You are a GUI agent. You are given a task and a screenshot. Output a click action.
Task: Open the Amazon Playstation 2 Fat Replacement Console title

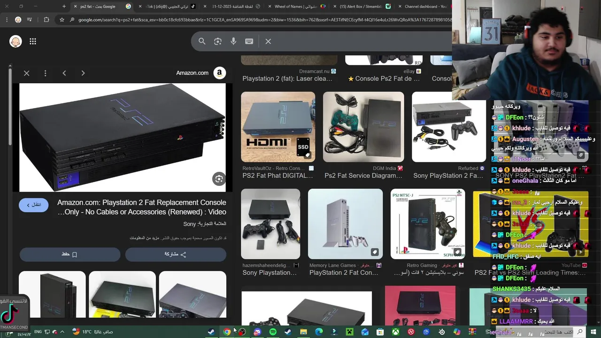[142, 207]
